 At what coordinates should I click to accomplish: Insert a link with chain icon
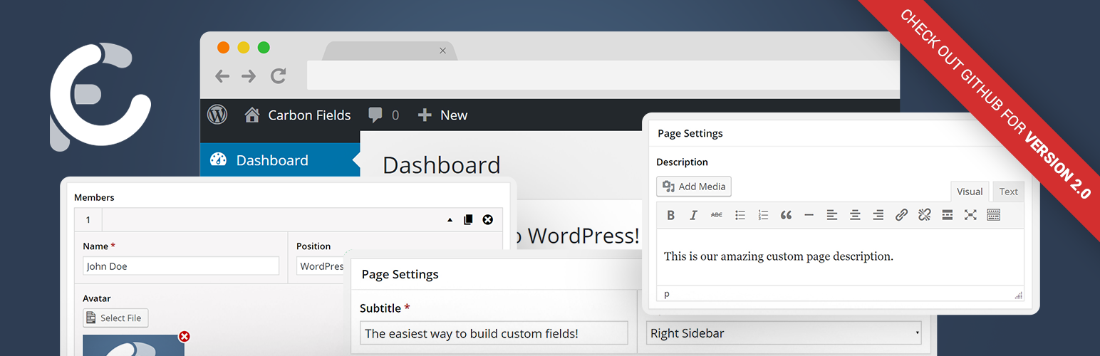901,215
